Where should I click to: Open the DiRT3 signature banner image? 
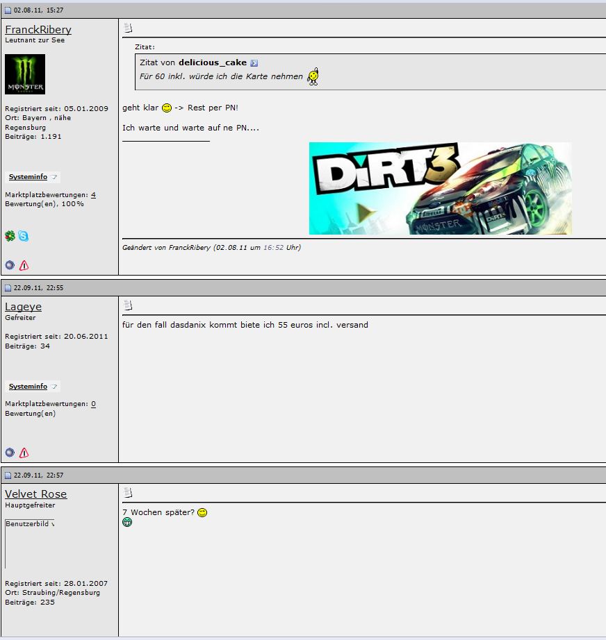(x=441, y=188)
